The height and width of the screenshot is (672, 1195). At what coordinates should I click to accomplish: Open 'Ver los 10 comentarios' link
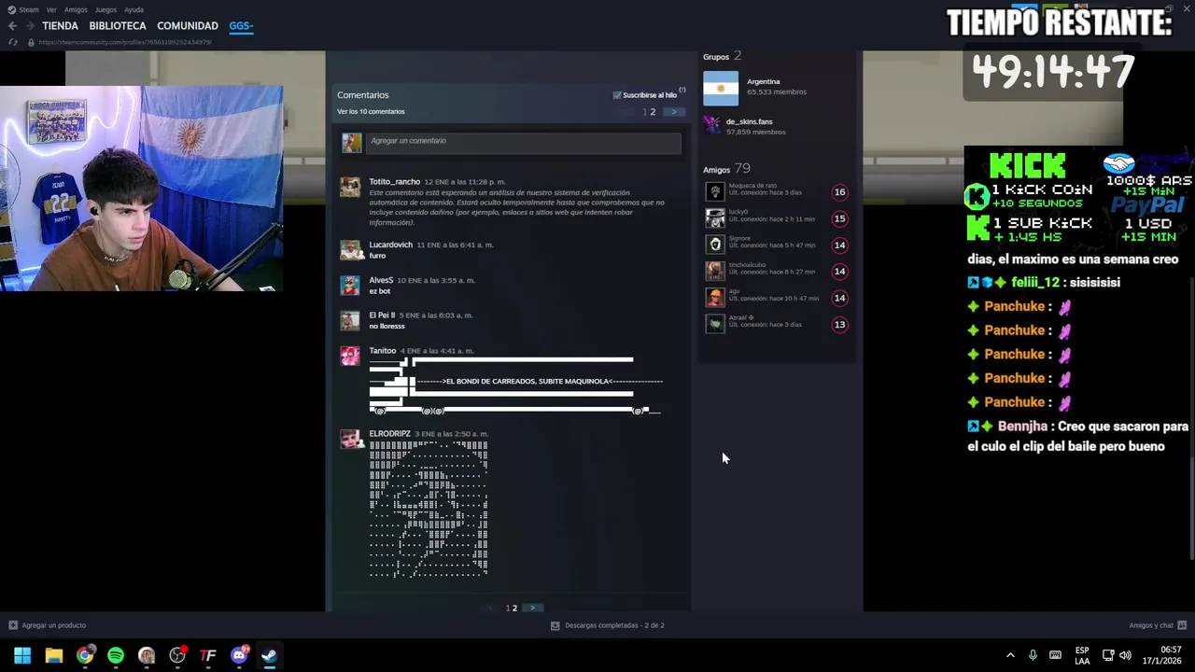pos(371,112)
